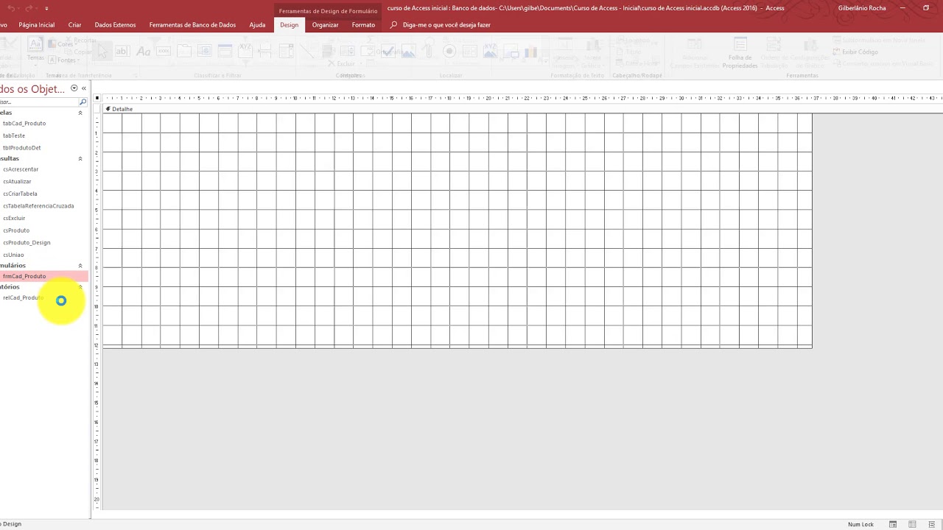Choose the Combo Box control

coord(287,52)
